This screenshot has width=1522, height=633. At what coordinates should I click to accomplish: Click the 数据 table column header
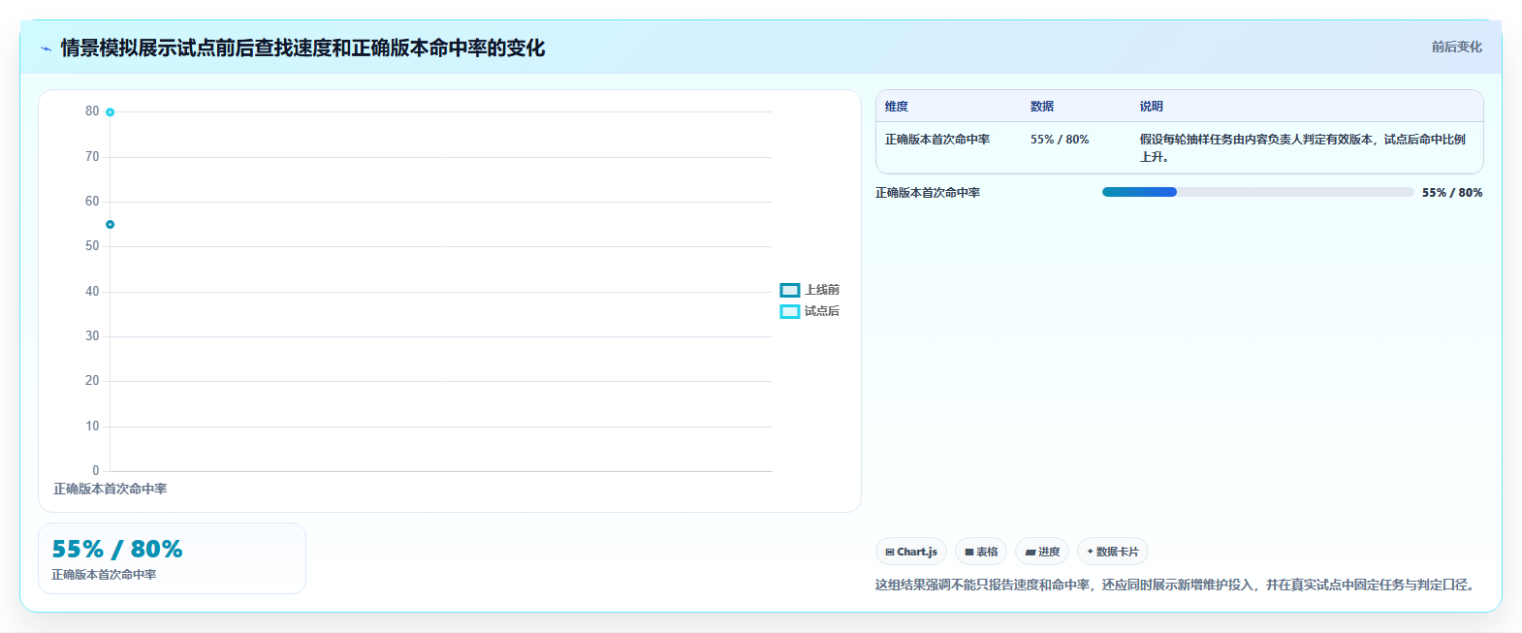coord(1042,107)
